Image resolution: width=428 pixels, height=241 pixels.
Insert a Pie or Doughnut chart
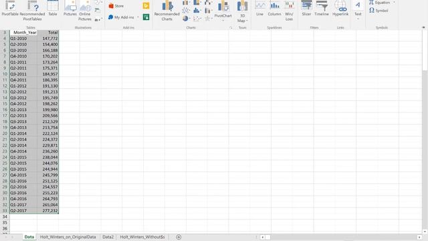click(186, 19)
